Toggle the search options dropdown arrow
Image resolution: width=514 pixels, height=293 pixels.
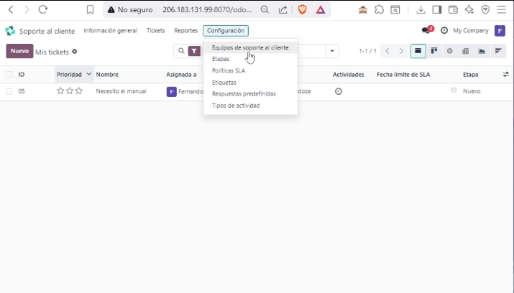click(x=332, y=51)
